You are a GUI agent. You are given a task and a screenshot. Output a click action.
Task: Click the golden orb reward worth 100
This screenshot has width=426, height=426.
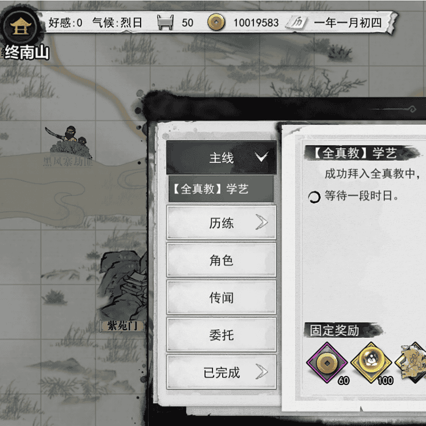371,363
